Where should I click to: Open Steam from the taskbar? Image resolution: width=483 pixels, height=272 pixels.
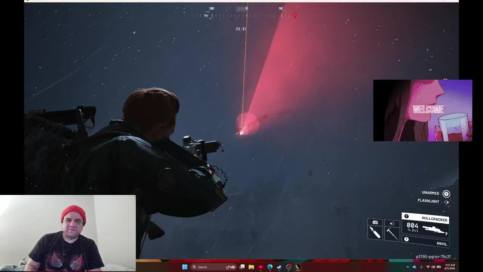(x=279, y=267)
